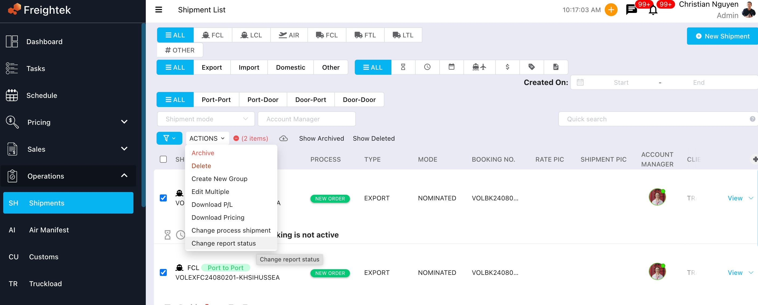The height and width of the screenshot is (305, 758).
Task: Select the price tag status filter icon
Action: (x=531, y=67)
